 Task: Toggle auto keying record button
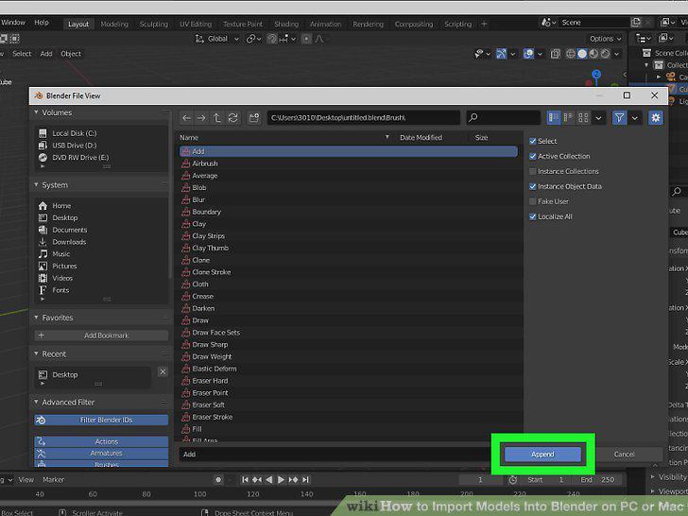coord(218,479)
